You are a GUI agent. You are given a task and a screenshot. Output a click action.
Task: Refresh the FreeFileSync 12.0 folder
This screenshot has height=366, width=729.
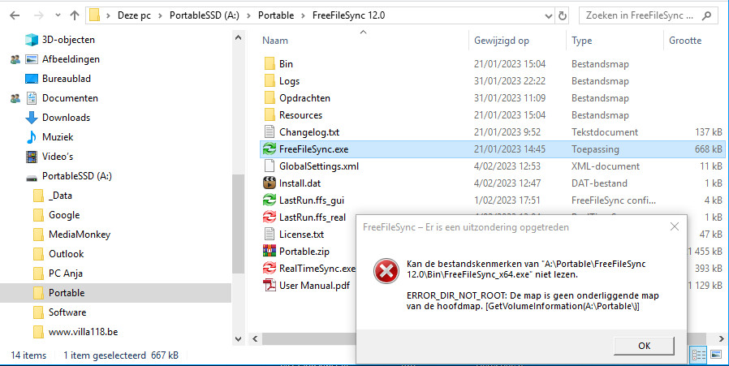(x=563, y=15)
